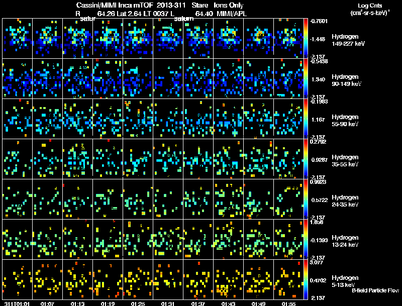Open the Hydrogen 149-227 keV panel at 01:01

click(17, 38)
